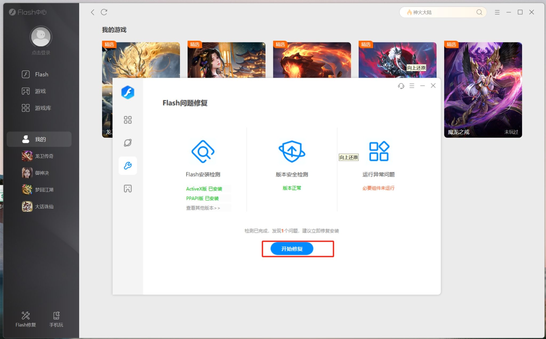Select the Flash item in the left sidebar
Image resolution: width=546 pixels, height=339 pixels.
coord(41,74)
